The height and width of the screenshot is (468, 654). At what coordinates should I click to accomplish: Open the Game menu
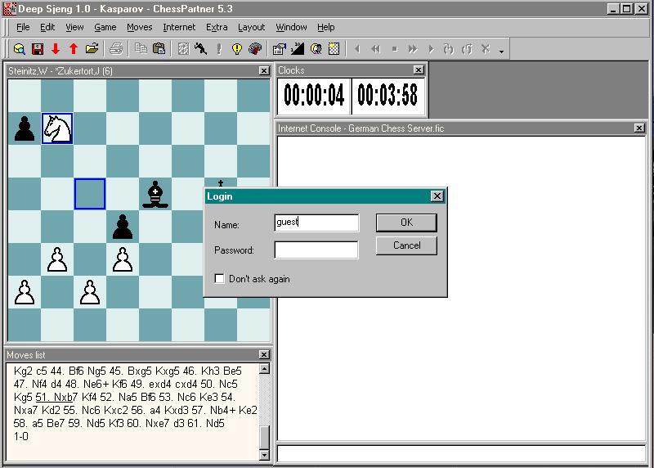point(105,27)
